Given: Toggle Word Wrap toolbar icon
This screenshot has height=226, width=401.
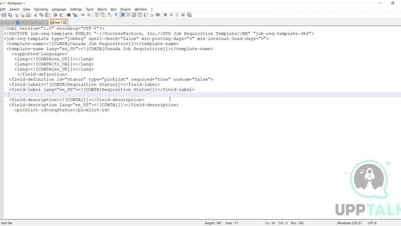Looking at the screenshot, I should click(x=110, y=15).
